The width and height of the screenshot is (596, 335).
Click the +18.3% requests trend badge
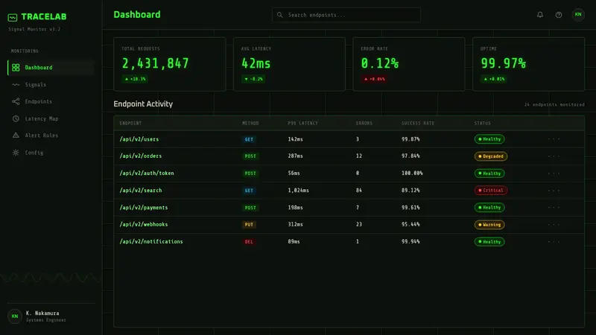[x=136, y=79]
